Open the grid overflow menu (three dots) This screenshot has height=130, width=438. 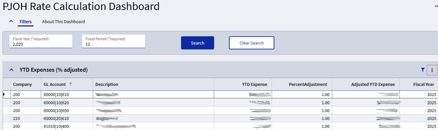(432, 70)
